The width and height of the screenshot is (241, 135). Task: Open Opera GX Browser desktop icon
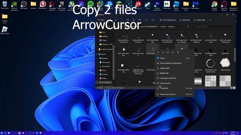click(224, 6)
